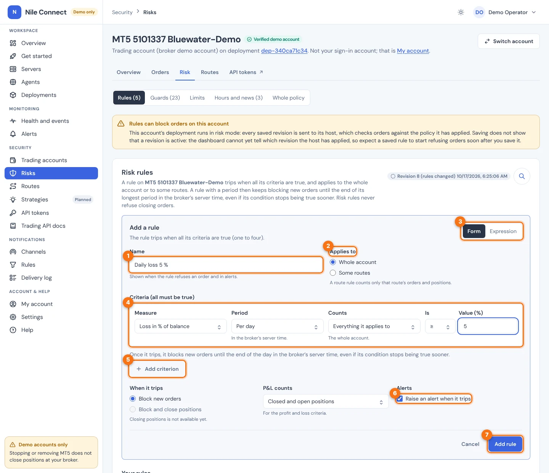Uncheck Raise an alert when it trips
Viewport: 549px width, 473px height.
point(400,399)
